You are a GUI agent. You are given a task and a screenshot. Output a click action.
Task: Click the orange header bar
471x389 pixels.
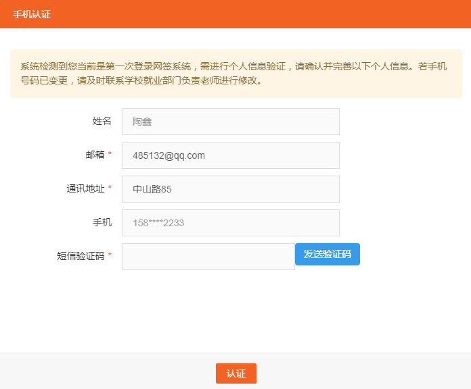[x=235, y=14]
